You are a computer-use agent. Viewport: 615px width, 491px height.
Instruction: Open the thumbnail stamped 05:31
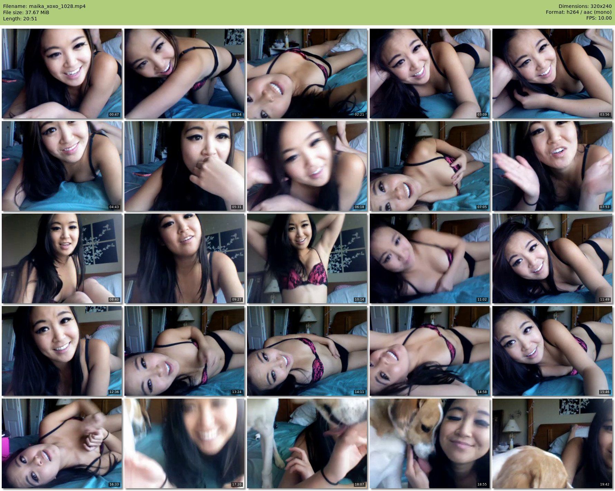[x=184, y=166]
